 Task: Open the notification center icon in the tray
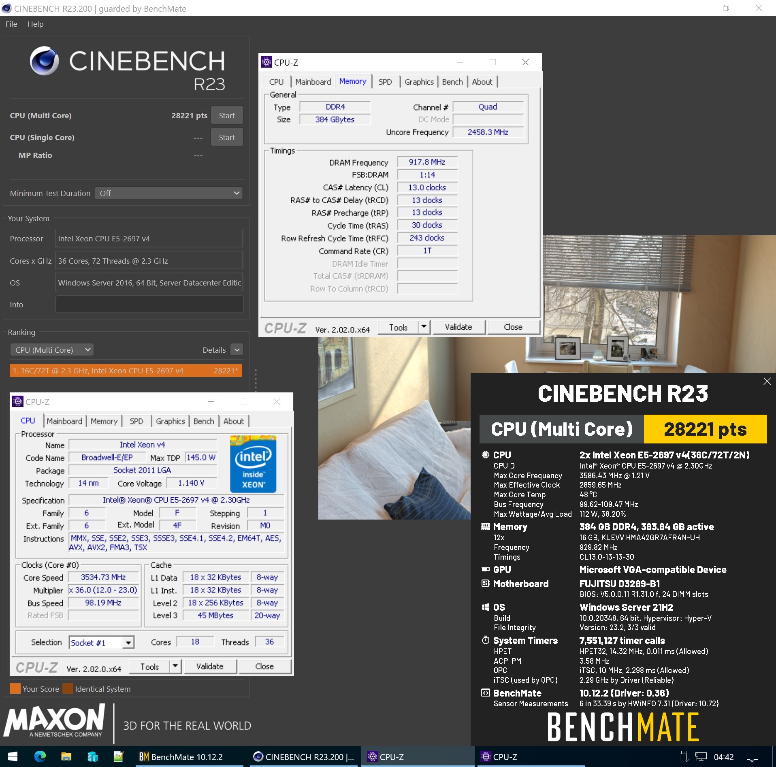point(753,756)
